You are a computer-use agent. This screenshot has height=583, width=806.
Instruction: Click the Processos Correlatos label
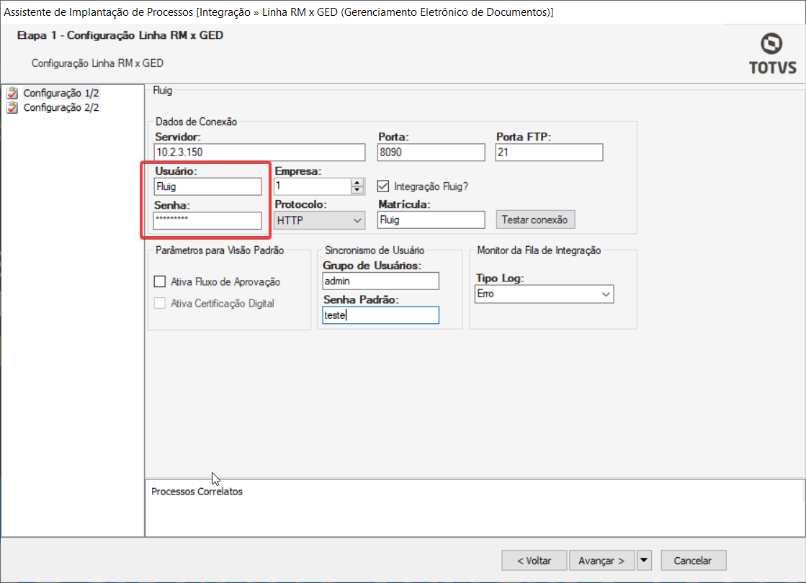(x=197, y=492)
